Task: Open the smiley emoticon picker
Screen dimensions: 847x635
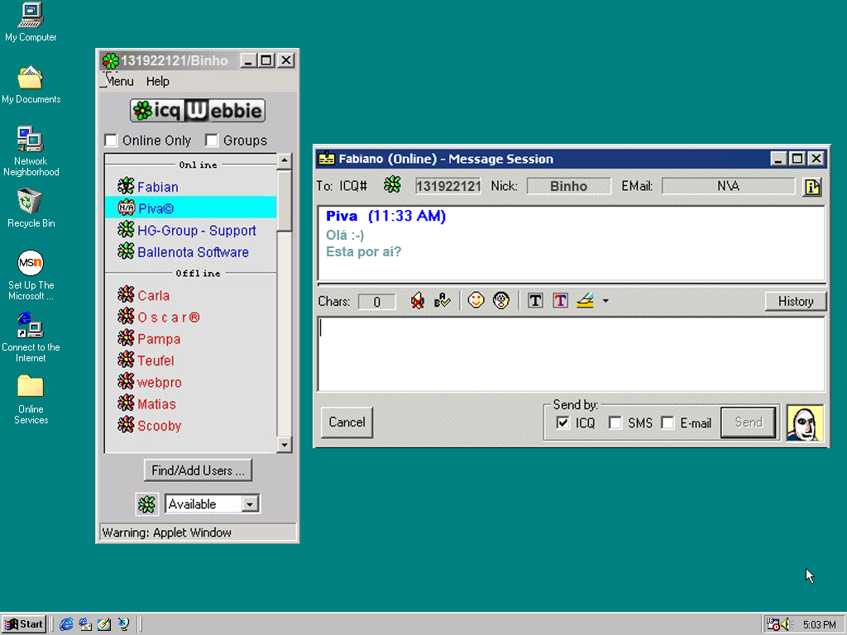Action: pos(476,301)
